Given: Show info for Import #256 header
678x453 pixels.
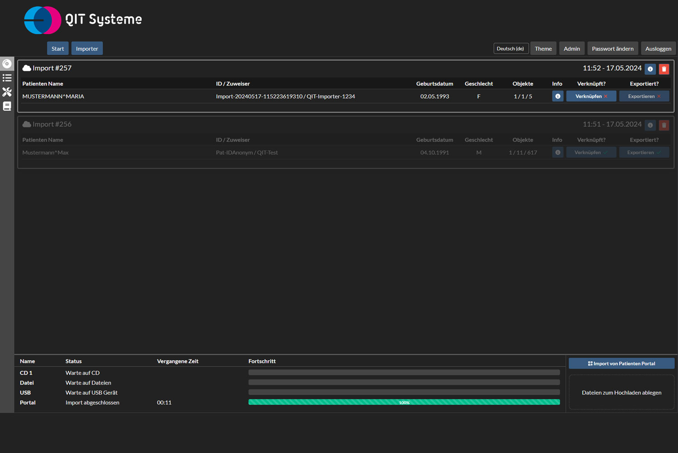Looking at the screenshot, I should (x=650, y=125).
